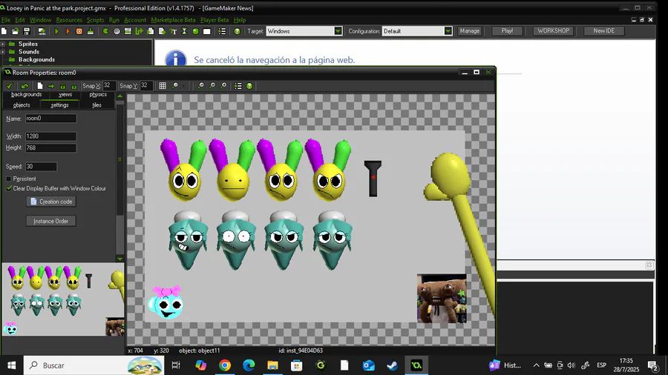Expand the Sprites folder in resource tree

tap(3, 44)
